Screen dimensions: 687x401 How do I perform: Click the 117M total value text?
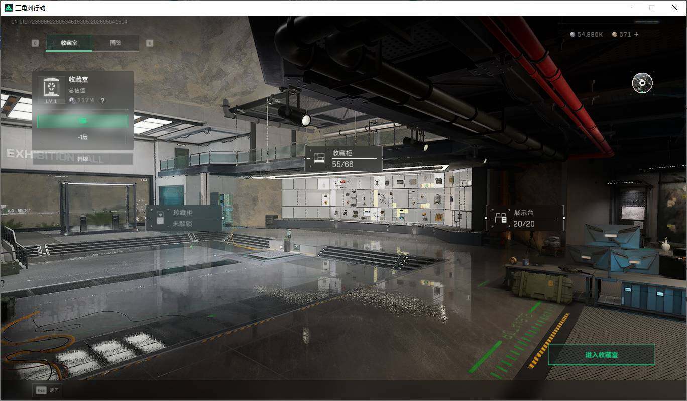pos(85,101)
